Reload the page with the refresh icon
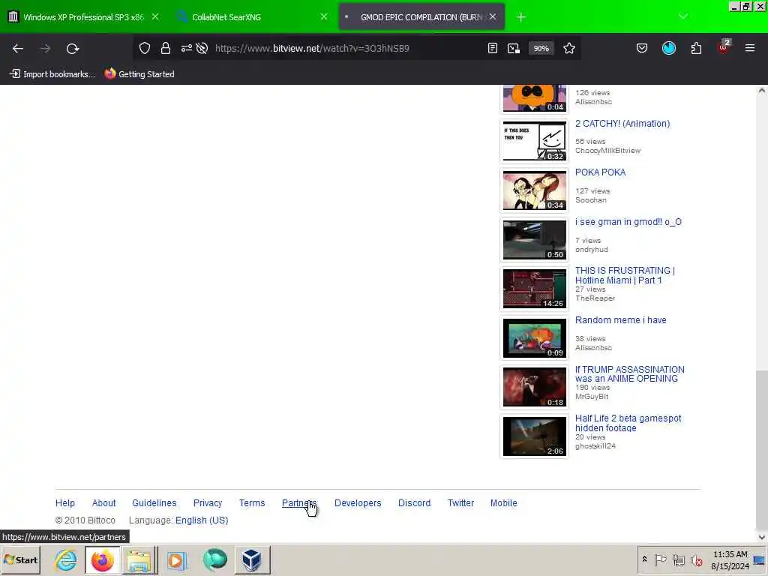The height and width of the screenshot is (576, 768). pyautogui.click(x=73, y=49)
